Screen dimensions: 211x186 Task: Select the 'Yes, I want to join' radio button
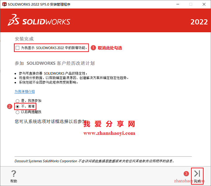[17, 101]
